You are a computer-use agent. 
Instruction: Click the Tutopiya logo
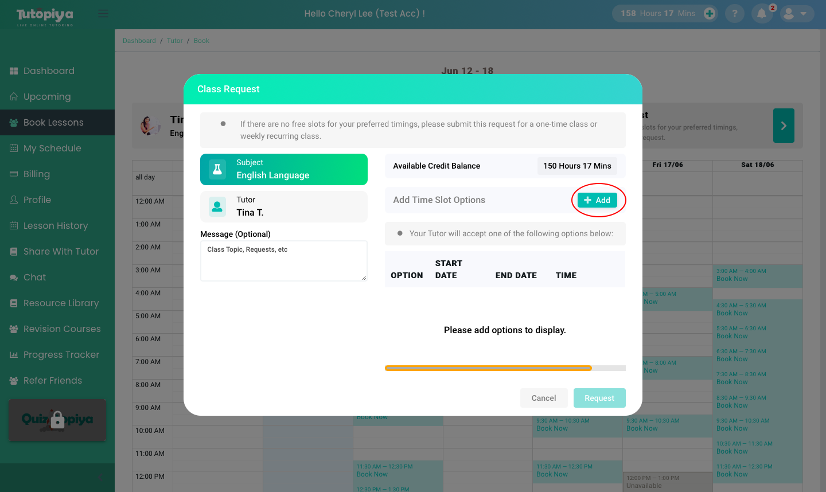click(45, 15)
